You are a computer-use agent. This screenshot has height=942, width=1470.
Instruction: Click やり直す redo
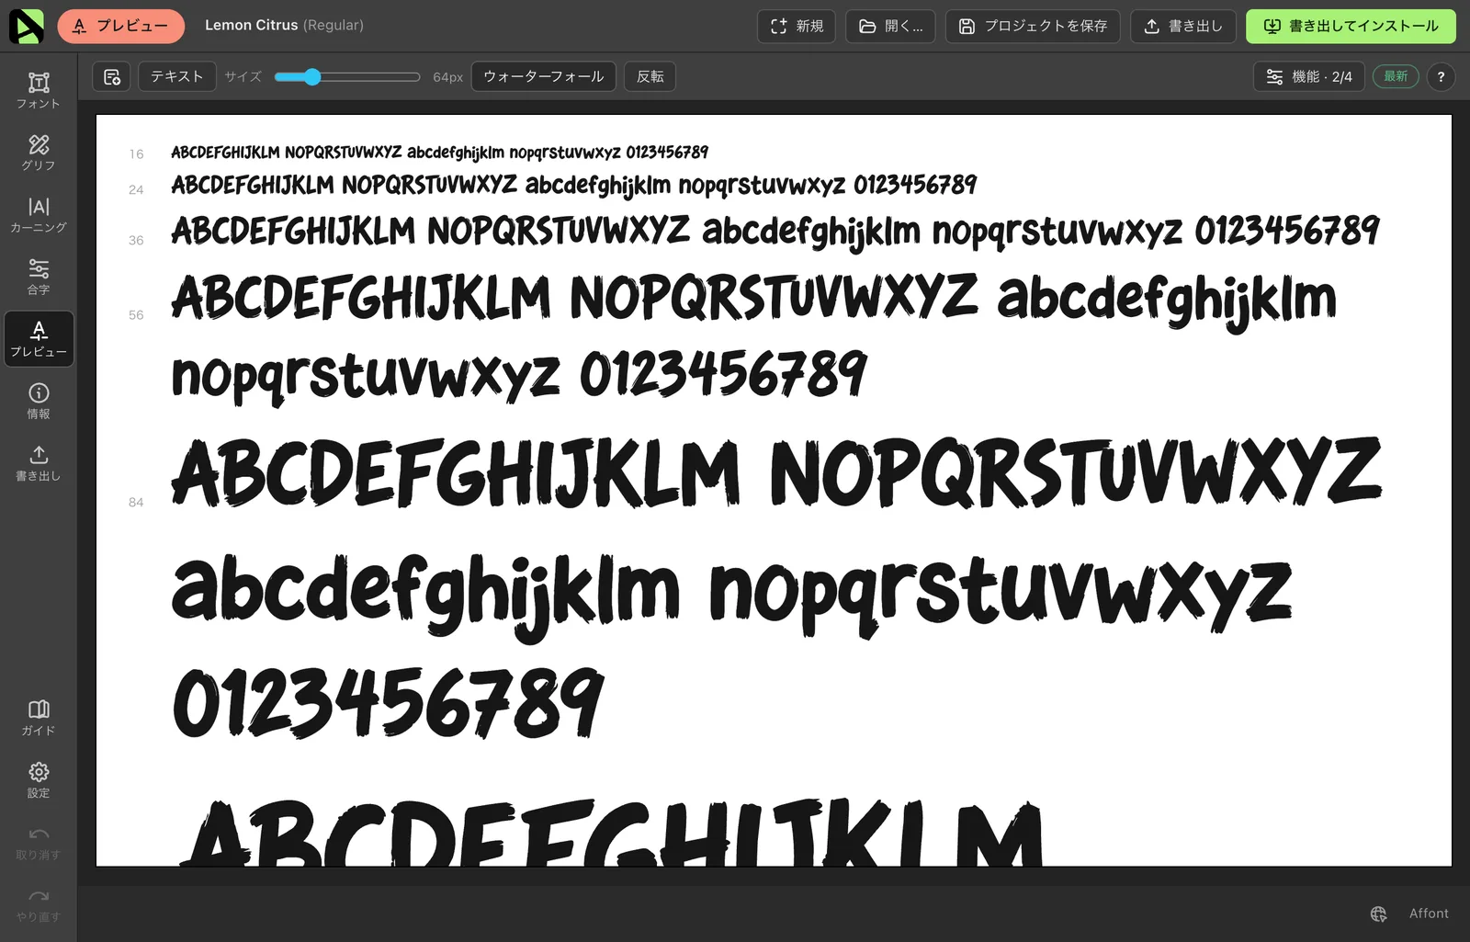point(39,904)
